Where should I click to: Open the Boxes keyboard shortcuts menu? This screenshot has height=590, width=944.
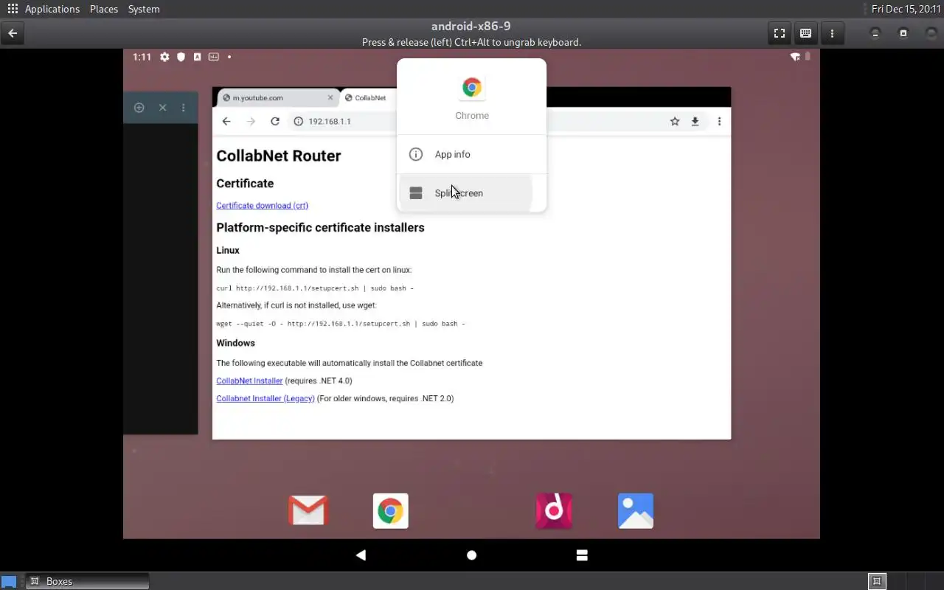[x=805, y=33]
